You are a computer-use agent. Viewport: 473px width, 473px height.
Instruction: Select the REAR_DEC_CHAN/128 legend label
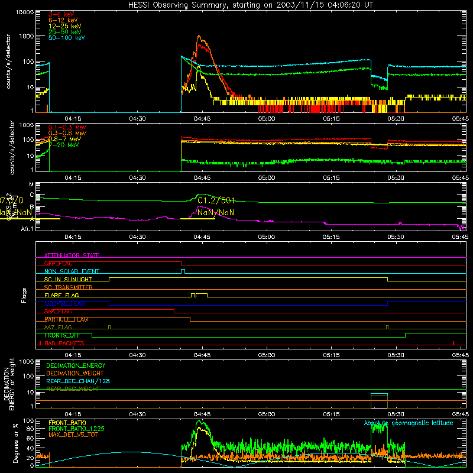click(78, 381)
